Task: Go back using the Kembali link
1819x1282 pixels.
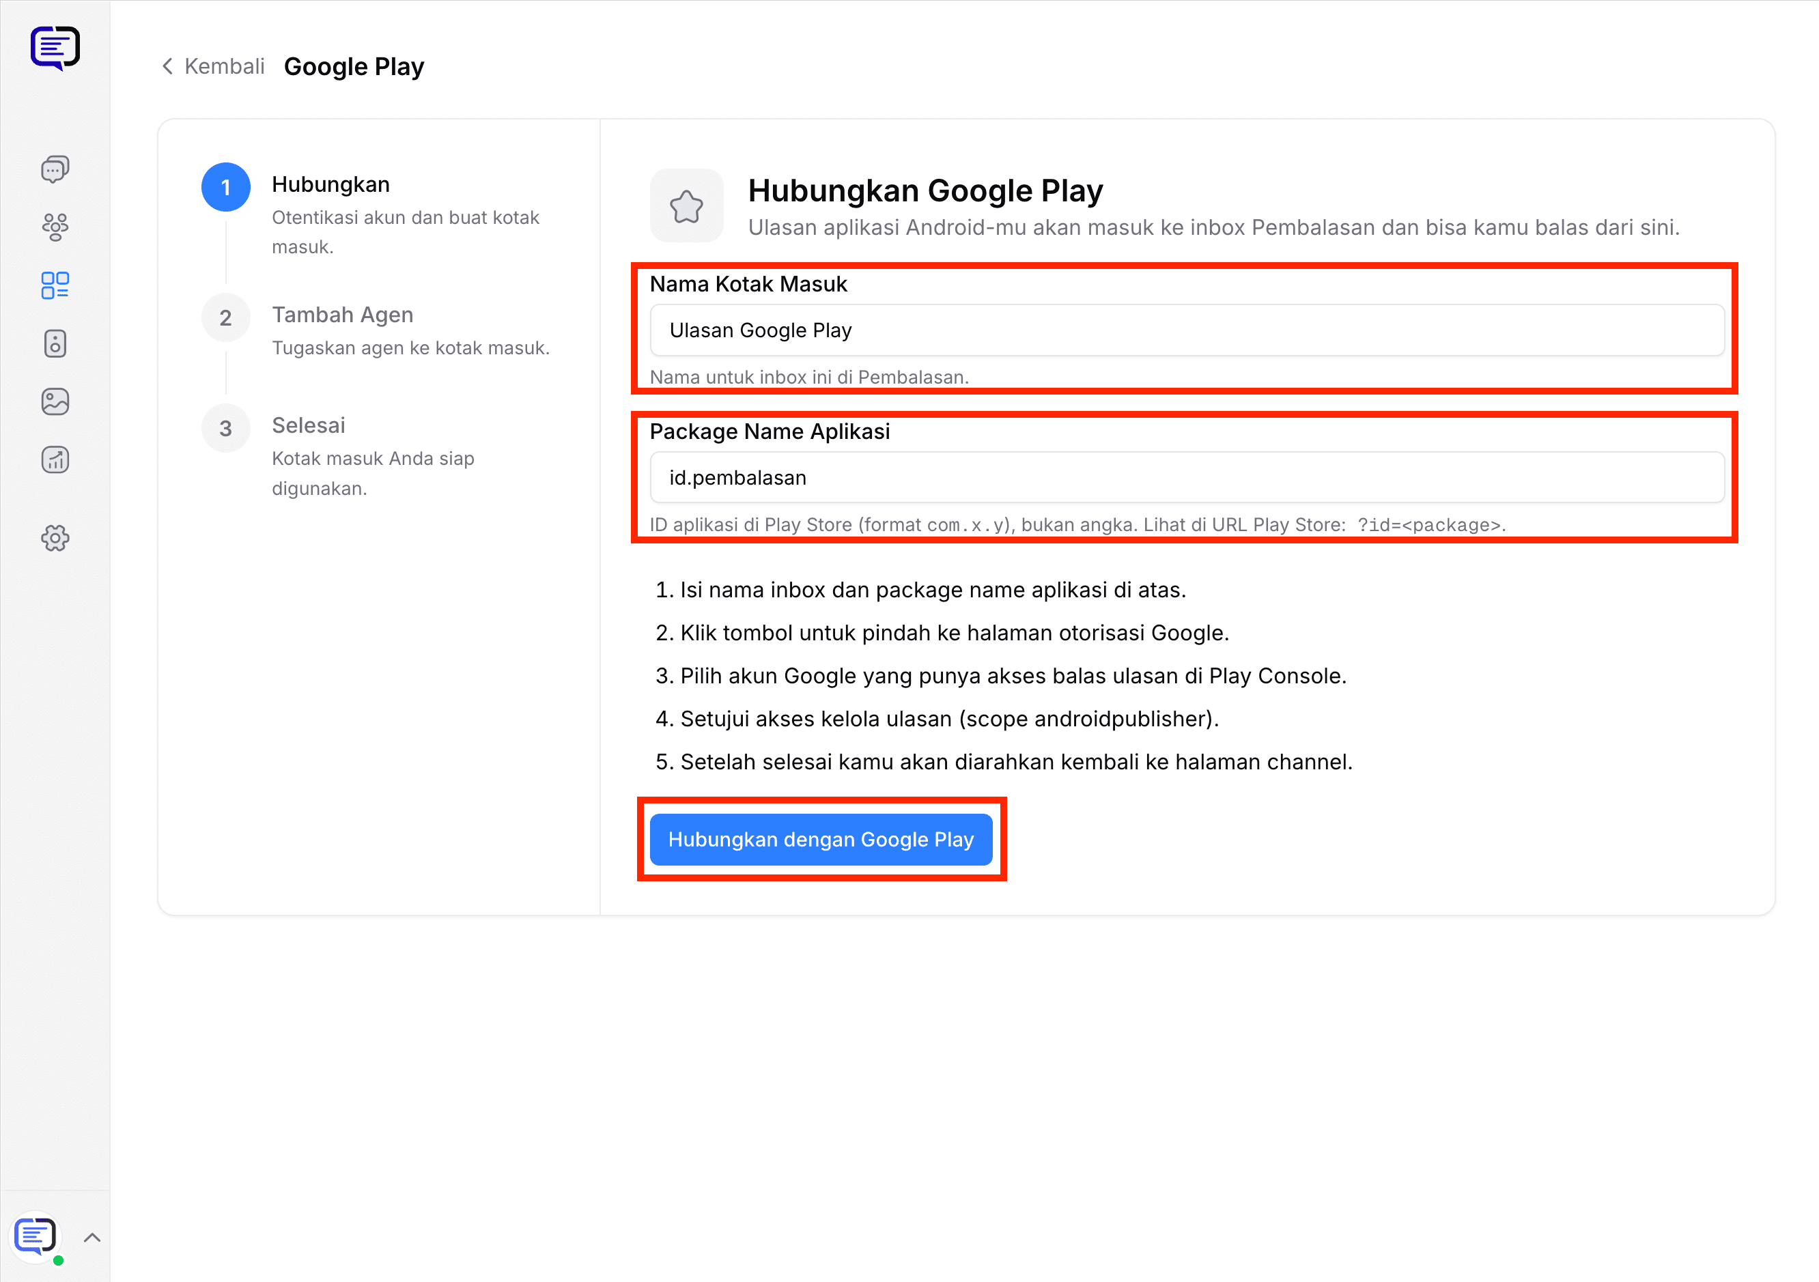Action: 214,66
